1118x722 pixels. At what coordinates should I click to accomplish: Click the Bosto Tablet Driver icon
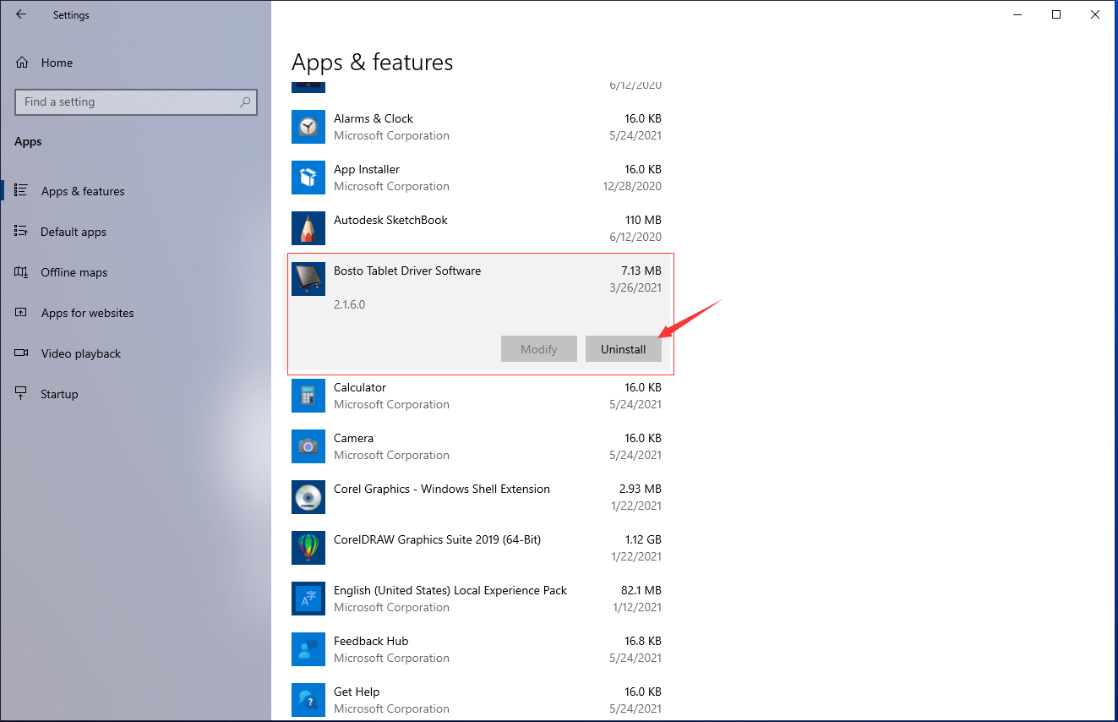click(x=308, y=279)
